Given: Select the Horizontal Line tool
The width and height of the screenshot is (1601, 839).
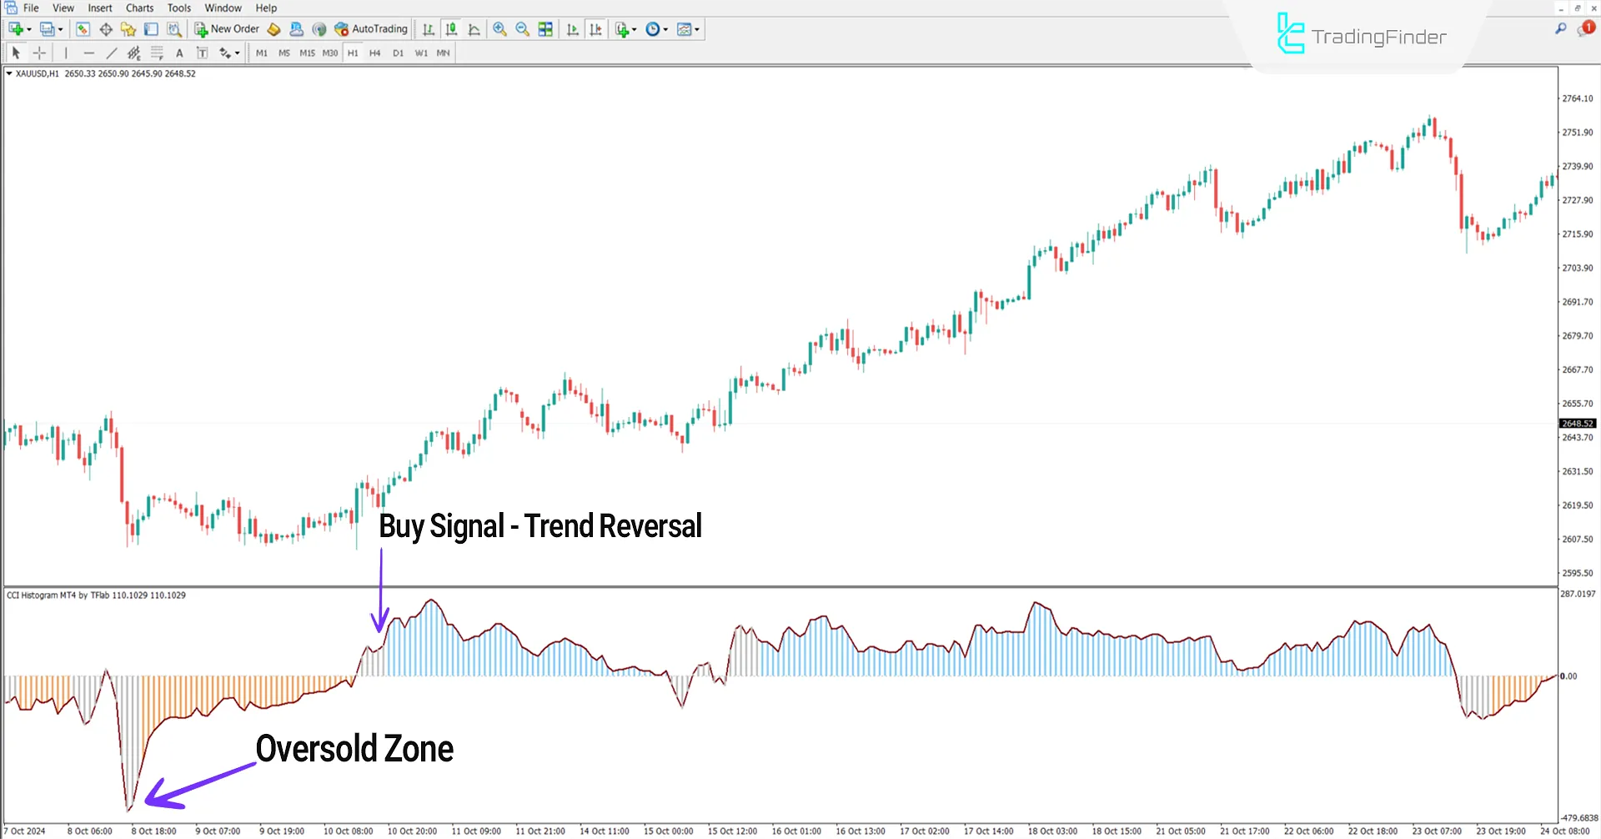Looking at the screenshot, I should [x=88, y=53].
